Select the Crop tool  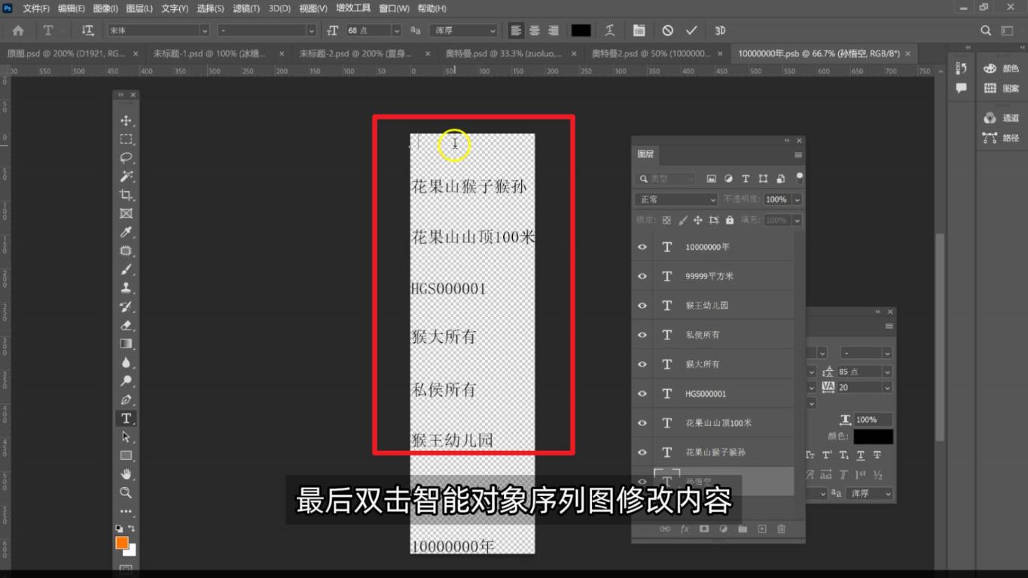click(x=126, y=195)
